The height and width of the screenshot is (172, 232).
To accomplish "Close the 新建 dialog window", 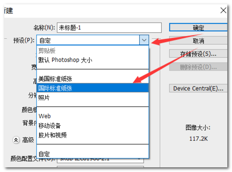I will [223, 10].
